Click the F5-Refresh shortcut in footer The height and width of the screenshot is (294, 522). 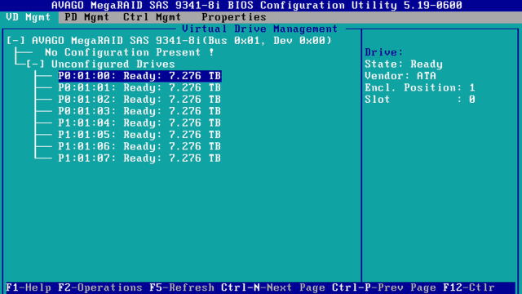click(x=182, y=287)
